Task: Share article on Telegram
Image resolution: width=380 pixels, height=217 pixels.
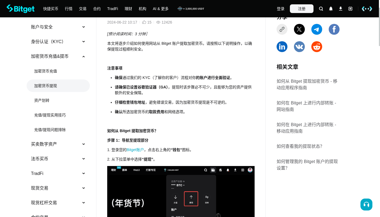Action: coord(317,29)
